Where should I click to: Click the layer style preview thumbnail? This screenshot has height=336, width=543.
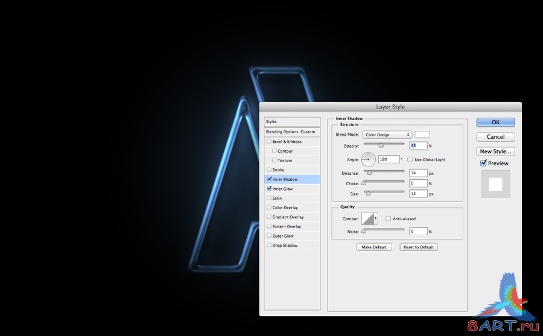[x=495, y=184]
